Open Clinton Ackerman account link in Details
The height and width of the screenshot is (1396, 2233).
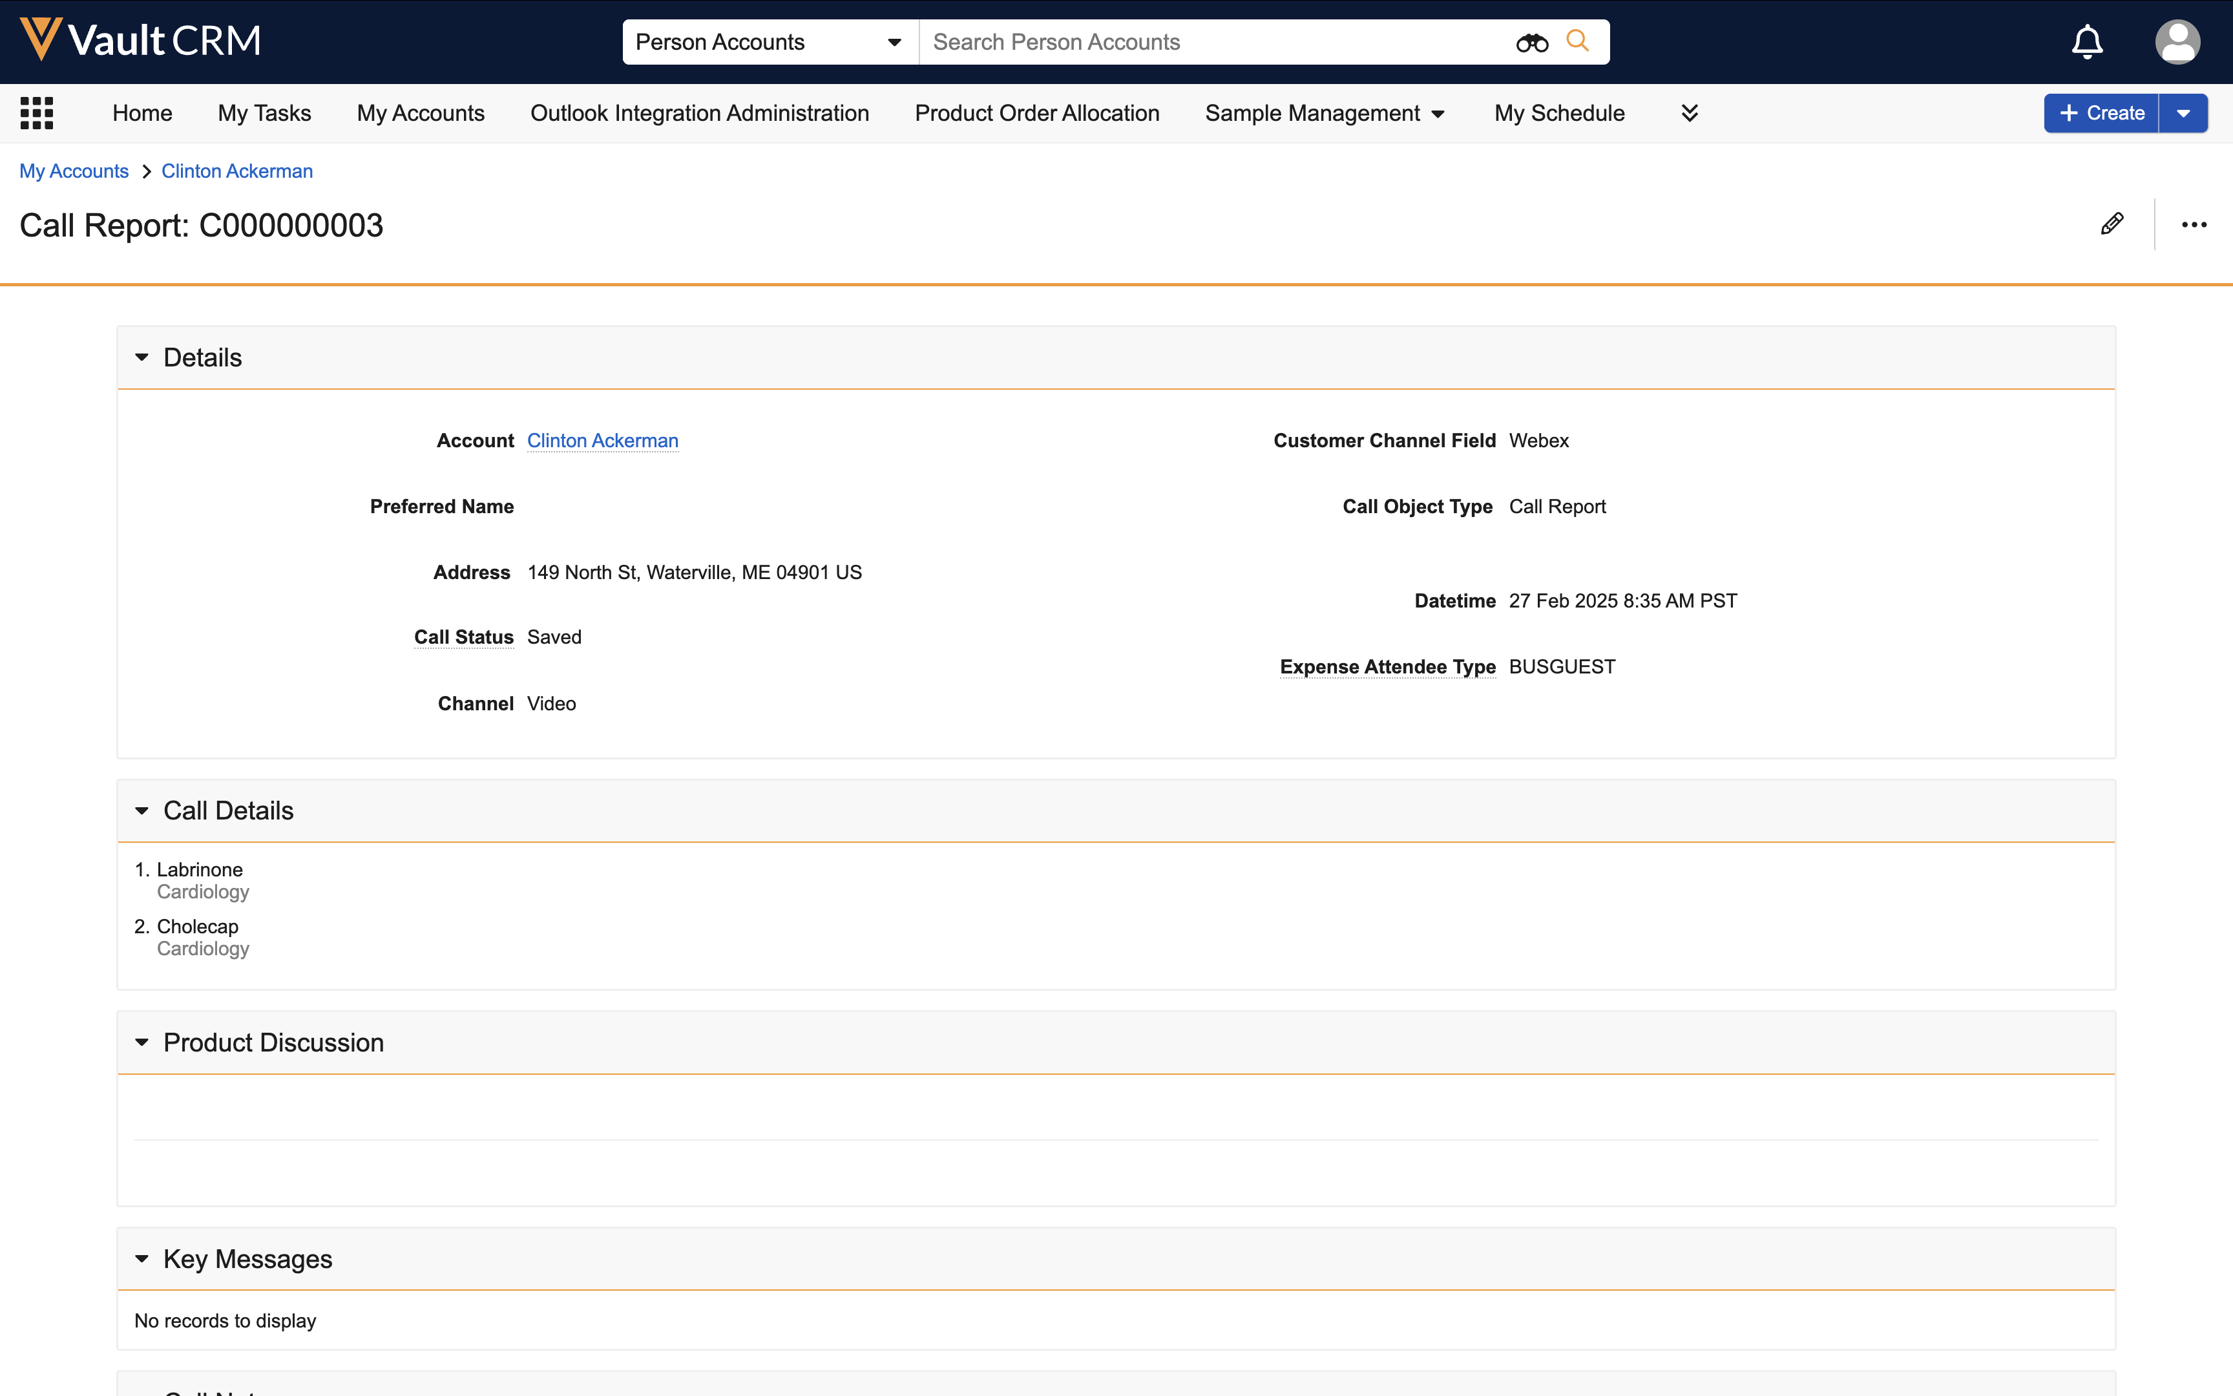coord(603,440)
